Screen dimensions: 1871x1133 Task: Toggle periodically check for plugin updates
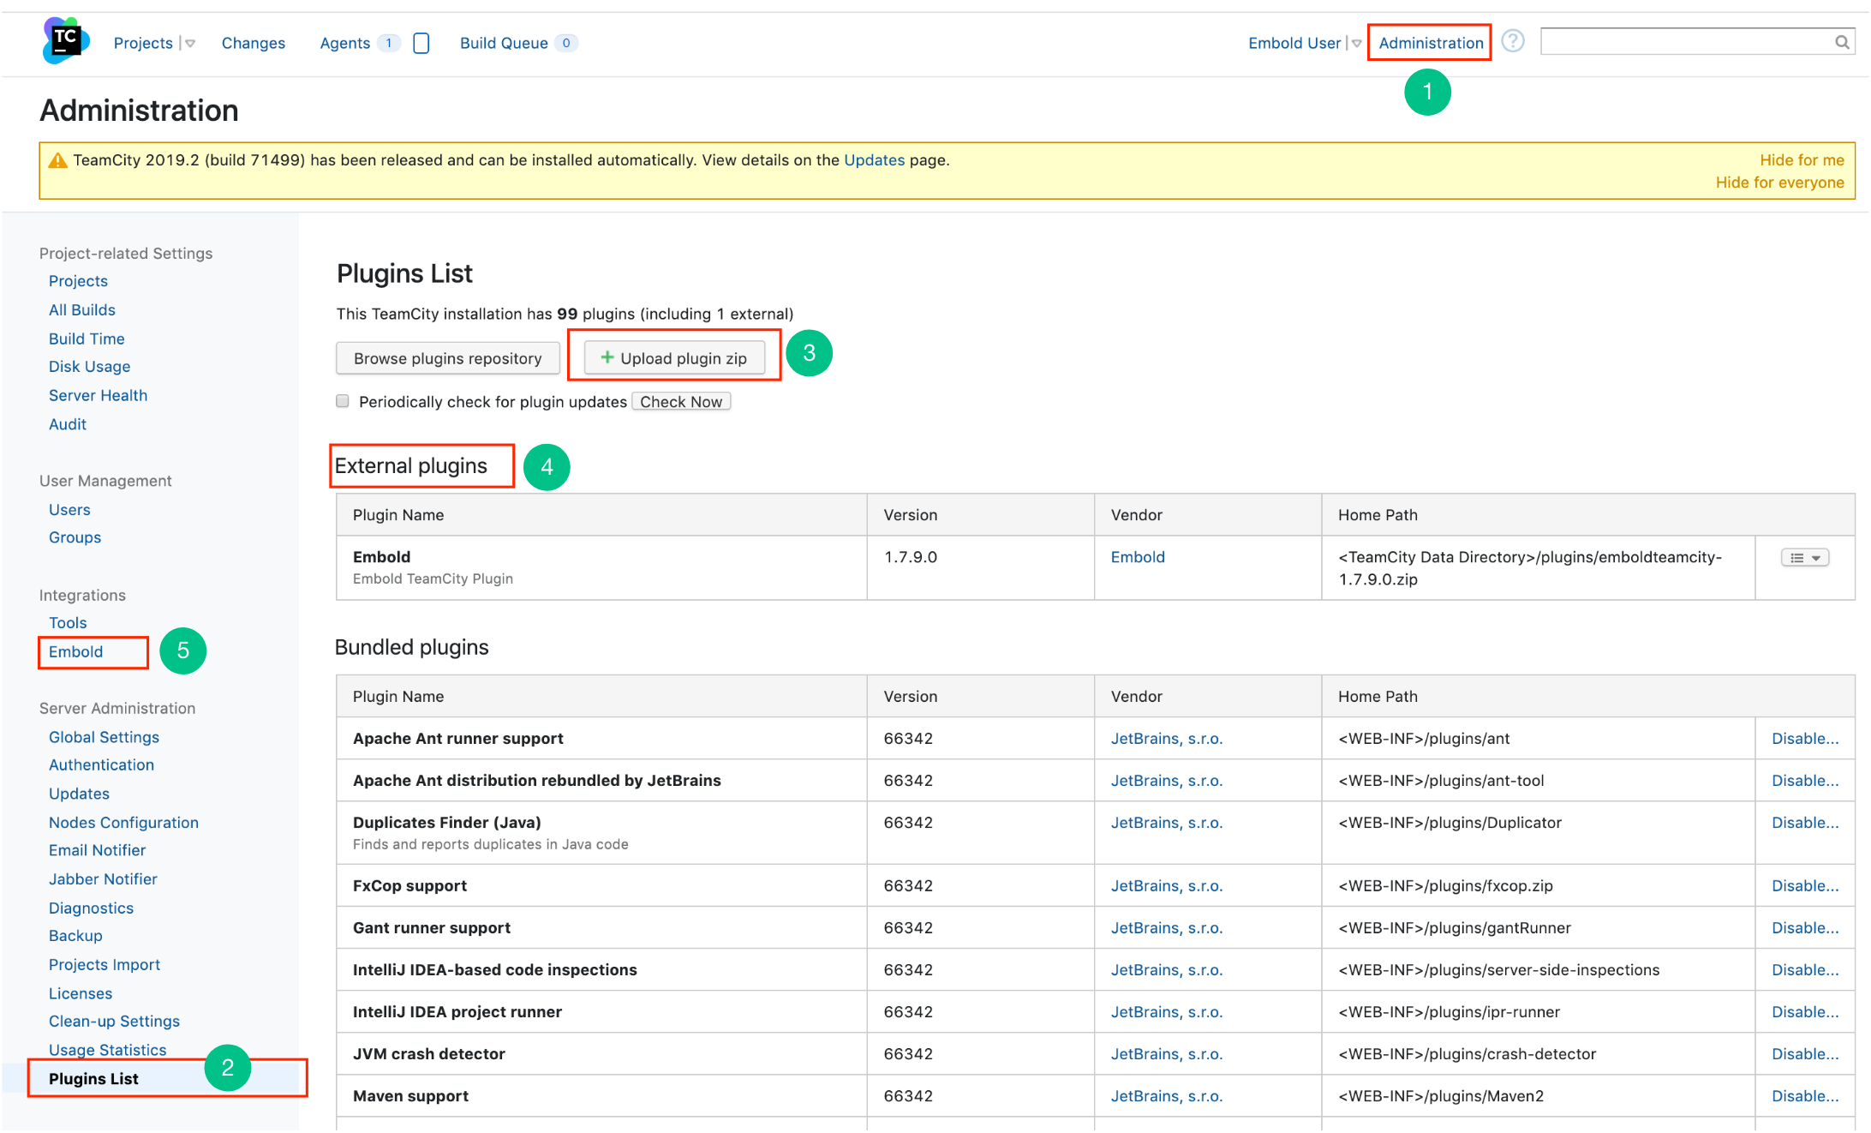[343, 401]
